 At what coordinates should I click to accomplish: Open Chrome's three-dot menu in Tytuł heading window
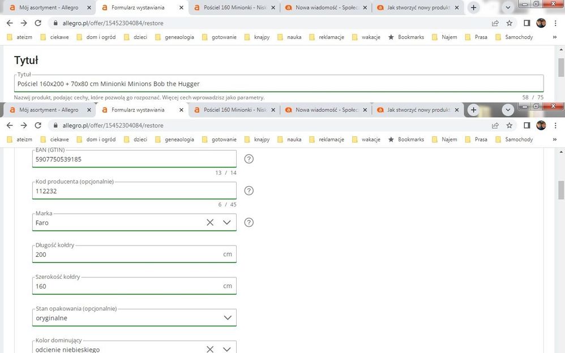(555, 23)
